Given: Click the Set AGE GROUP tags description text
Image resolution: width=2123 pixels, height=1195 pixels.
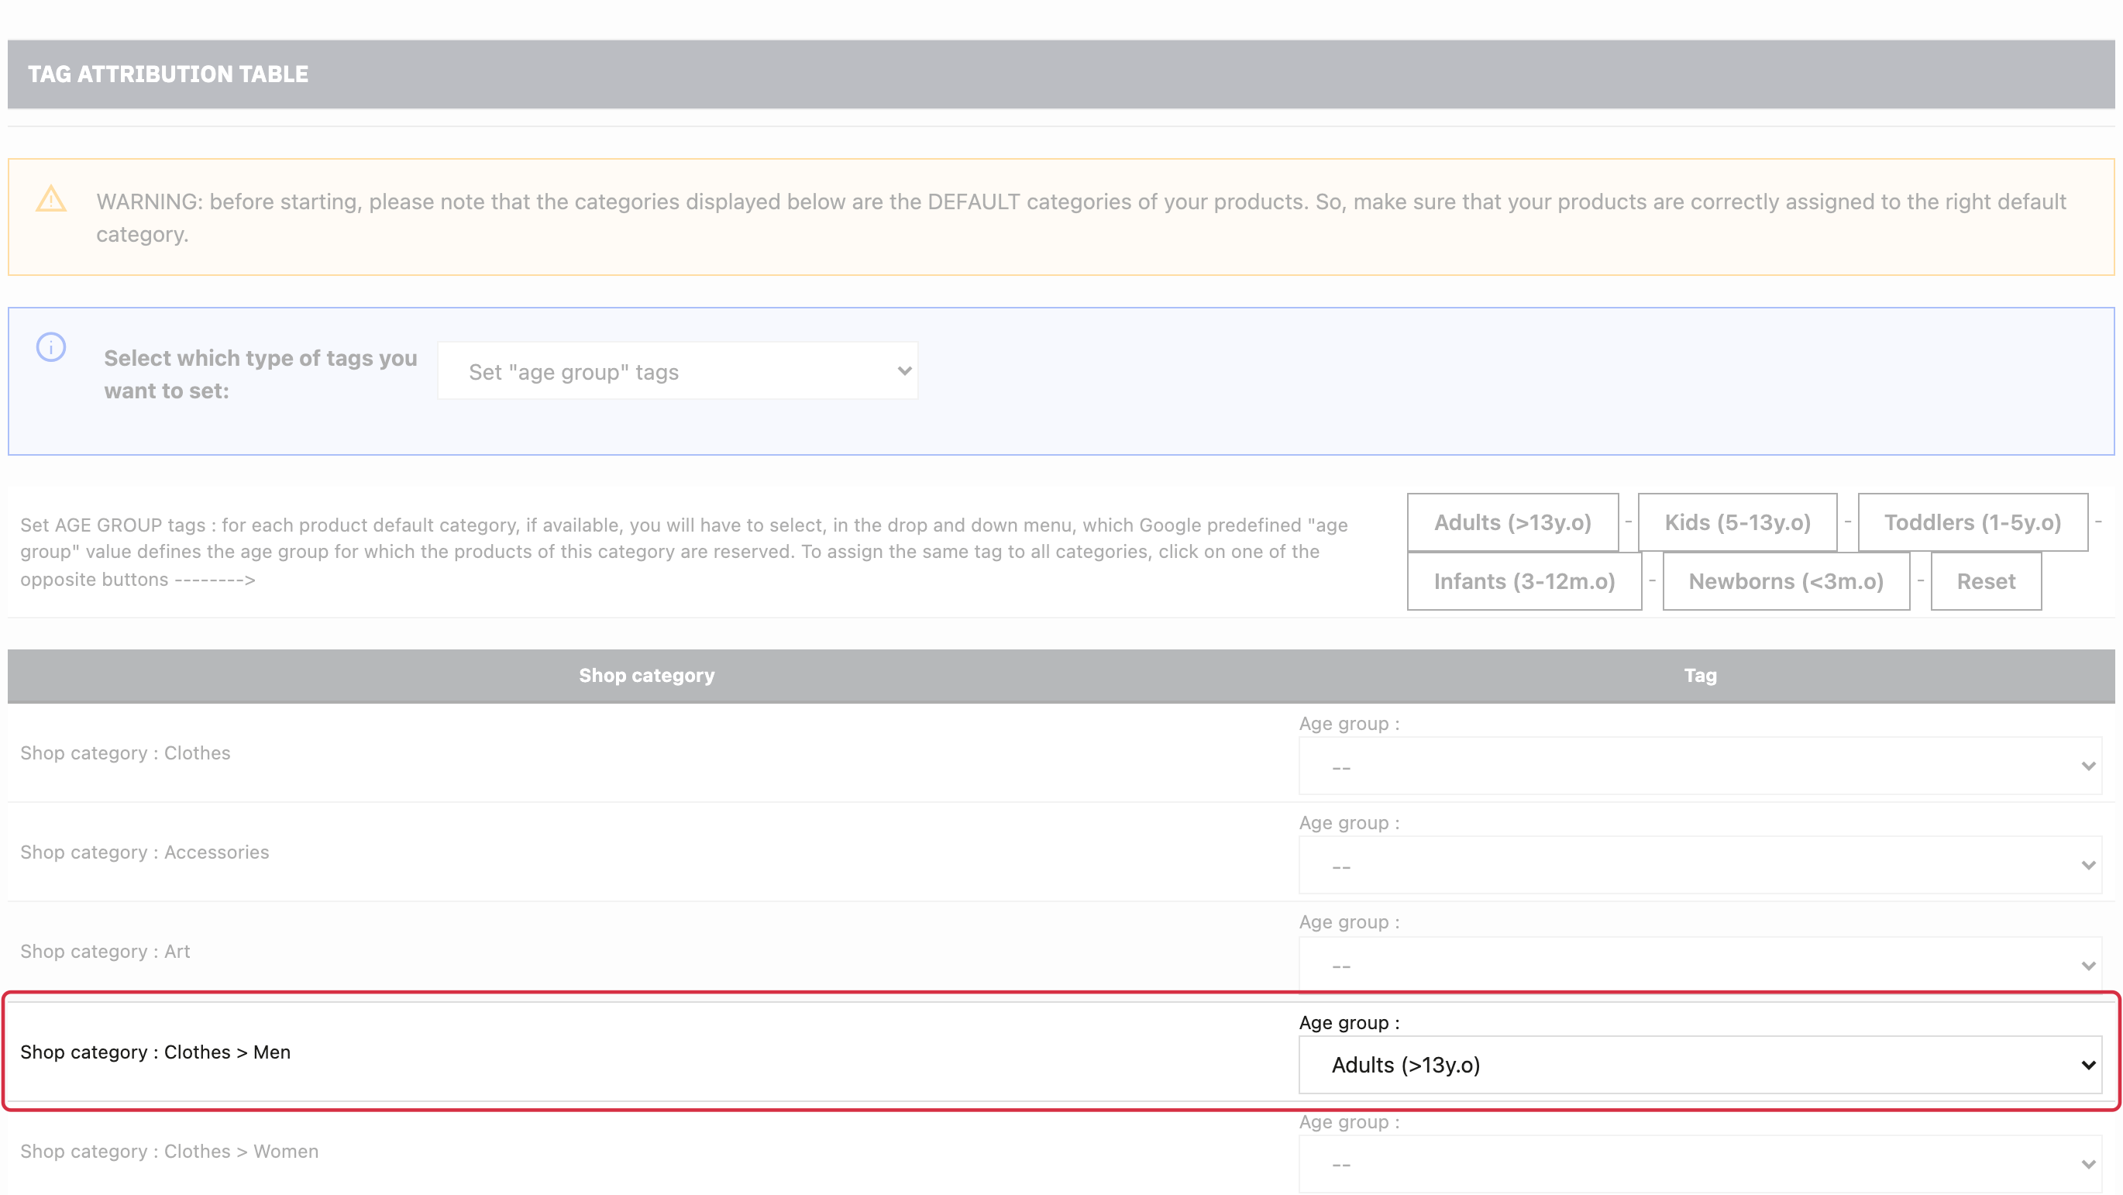Looking at the screenshot, I should click(684, 553).
